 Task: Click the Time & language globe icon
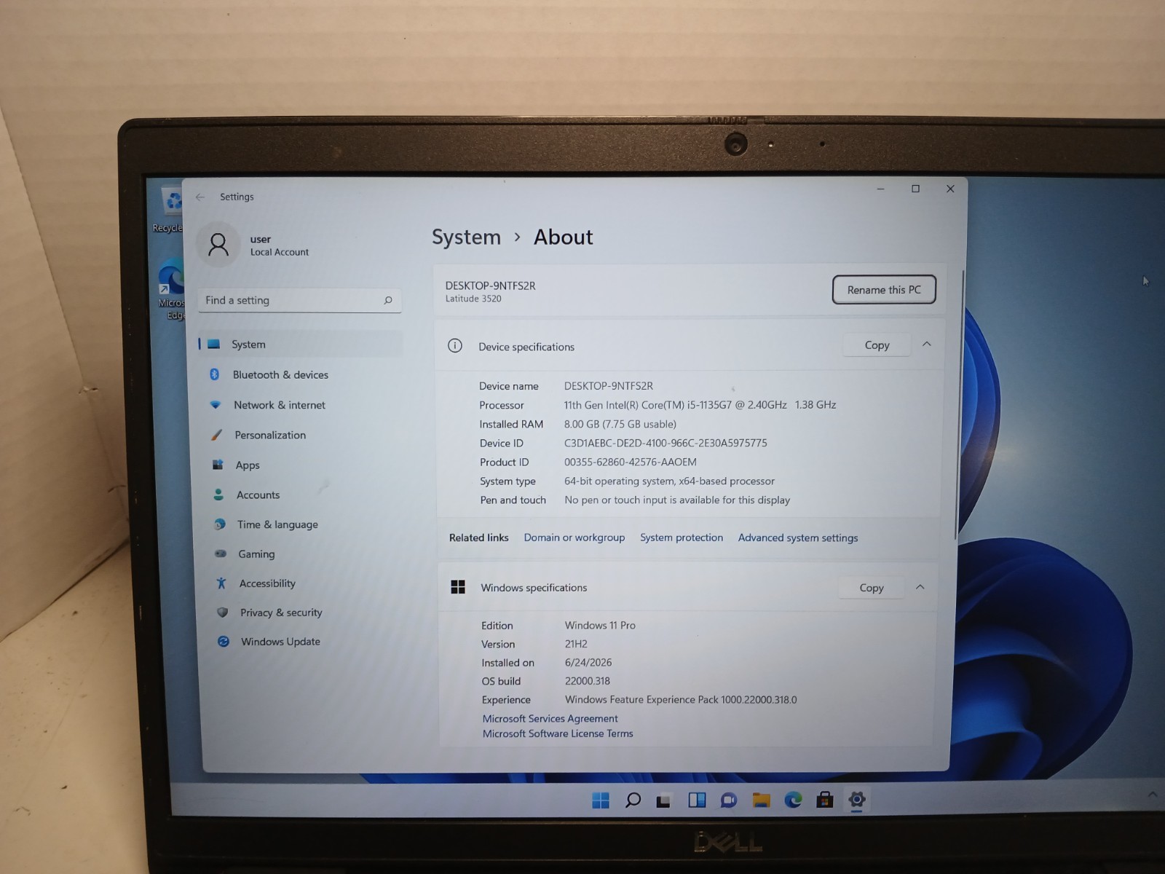(220, 524)
